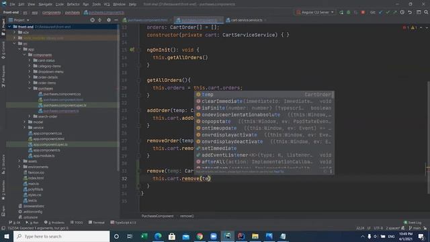This screenshot has height=242, width=430.
Task: Open Microsoft Edge from the taskbar
Action: tap(158, 236)
